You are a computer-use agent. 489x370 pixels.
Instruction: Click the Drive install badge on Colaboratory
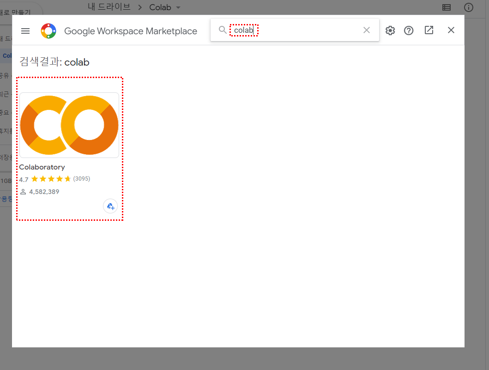pos(110,206)
